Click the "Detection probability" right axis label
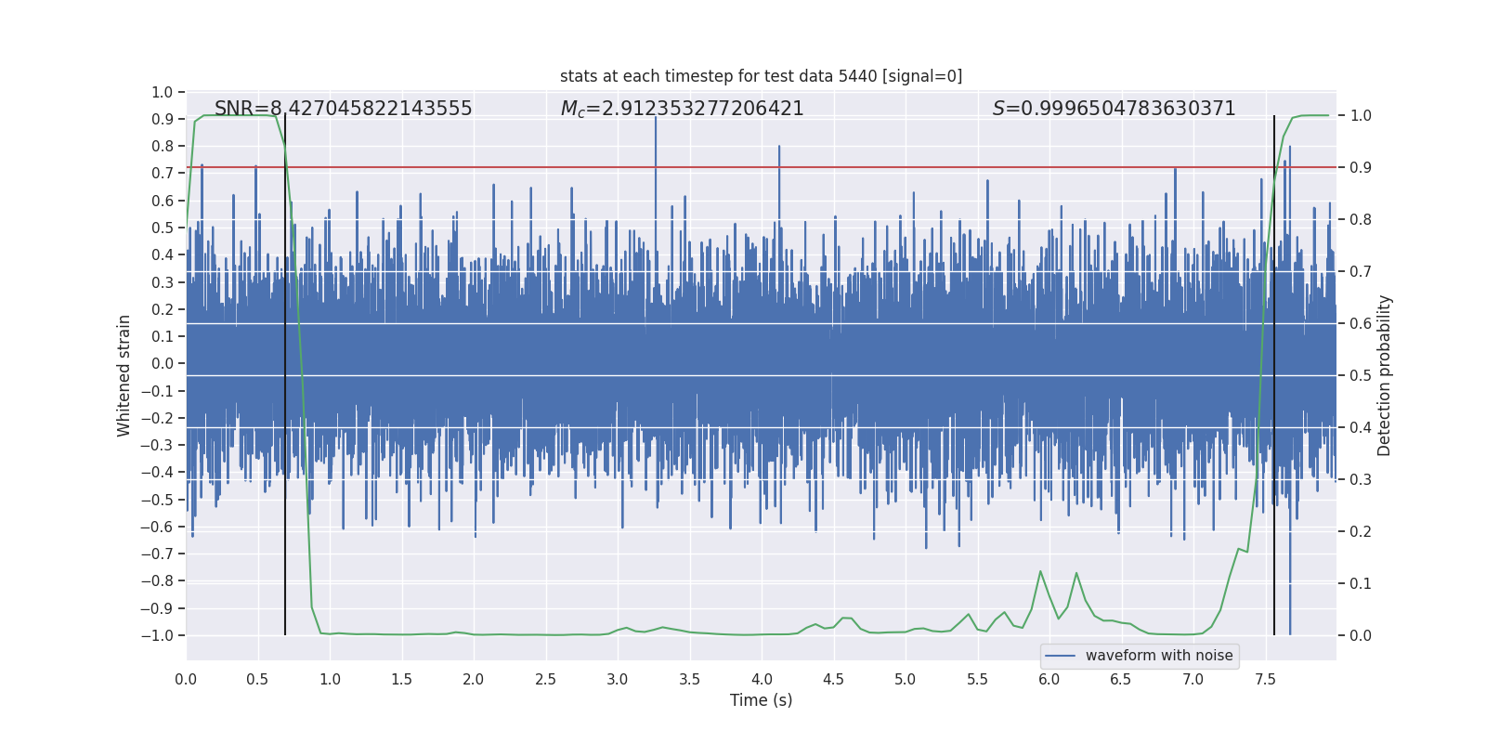 [1385, 375]
